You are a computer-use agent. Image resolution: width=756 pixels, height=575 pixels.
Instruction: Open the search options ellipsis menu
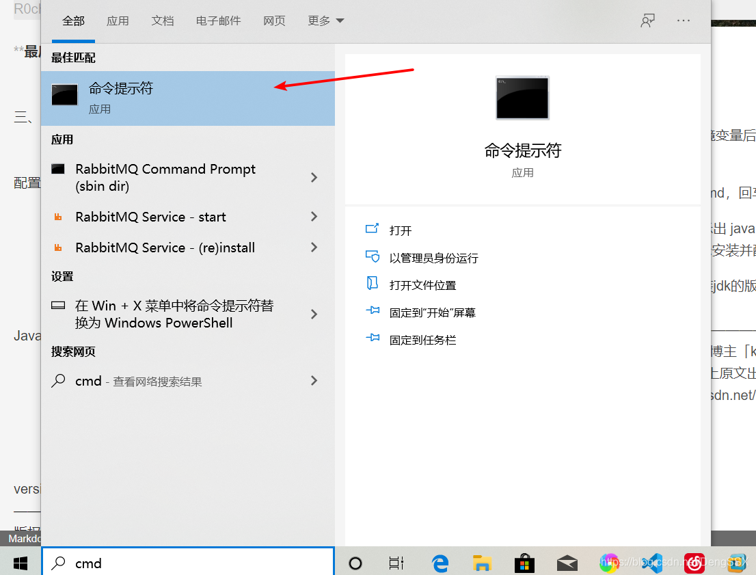(683, 21)
